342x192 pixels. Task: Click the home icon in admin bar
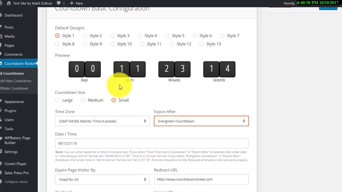9,3
